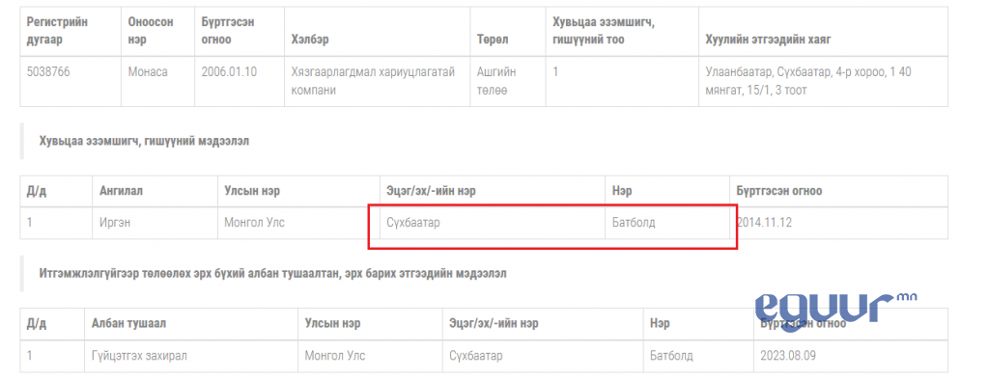989x379 pixels.
Task: Click the Иргэн cell in shareholder table
Action: pos(116,223)
